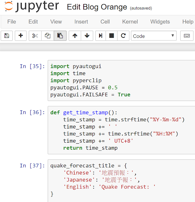Cut selected cells with the scissors icon
The height and width of the screenshot is (202, 195).
35,36
